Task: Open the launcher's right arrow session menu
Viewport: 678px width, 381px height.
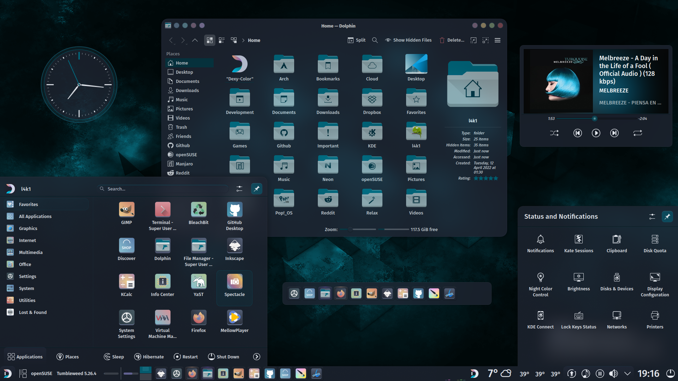Action: click(x=257, y=357)
